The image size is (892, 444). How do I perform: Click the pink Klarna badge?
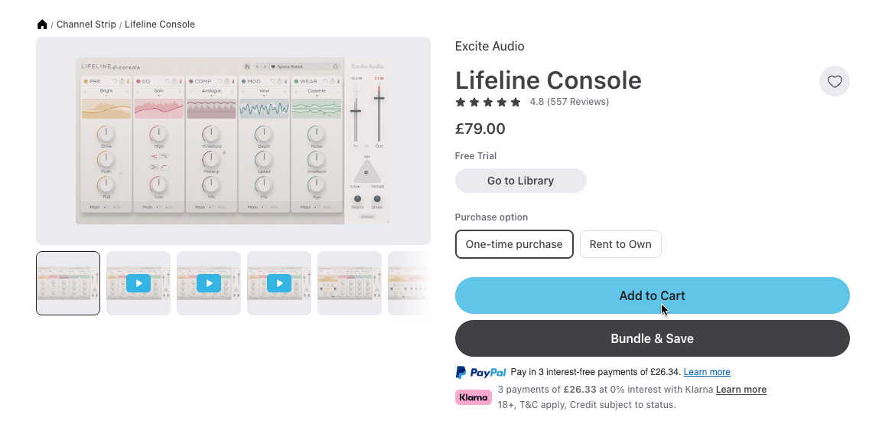point(474,397)
